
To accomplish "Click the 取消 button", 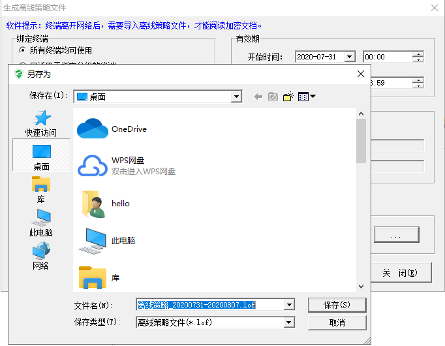I will (337, 322).
